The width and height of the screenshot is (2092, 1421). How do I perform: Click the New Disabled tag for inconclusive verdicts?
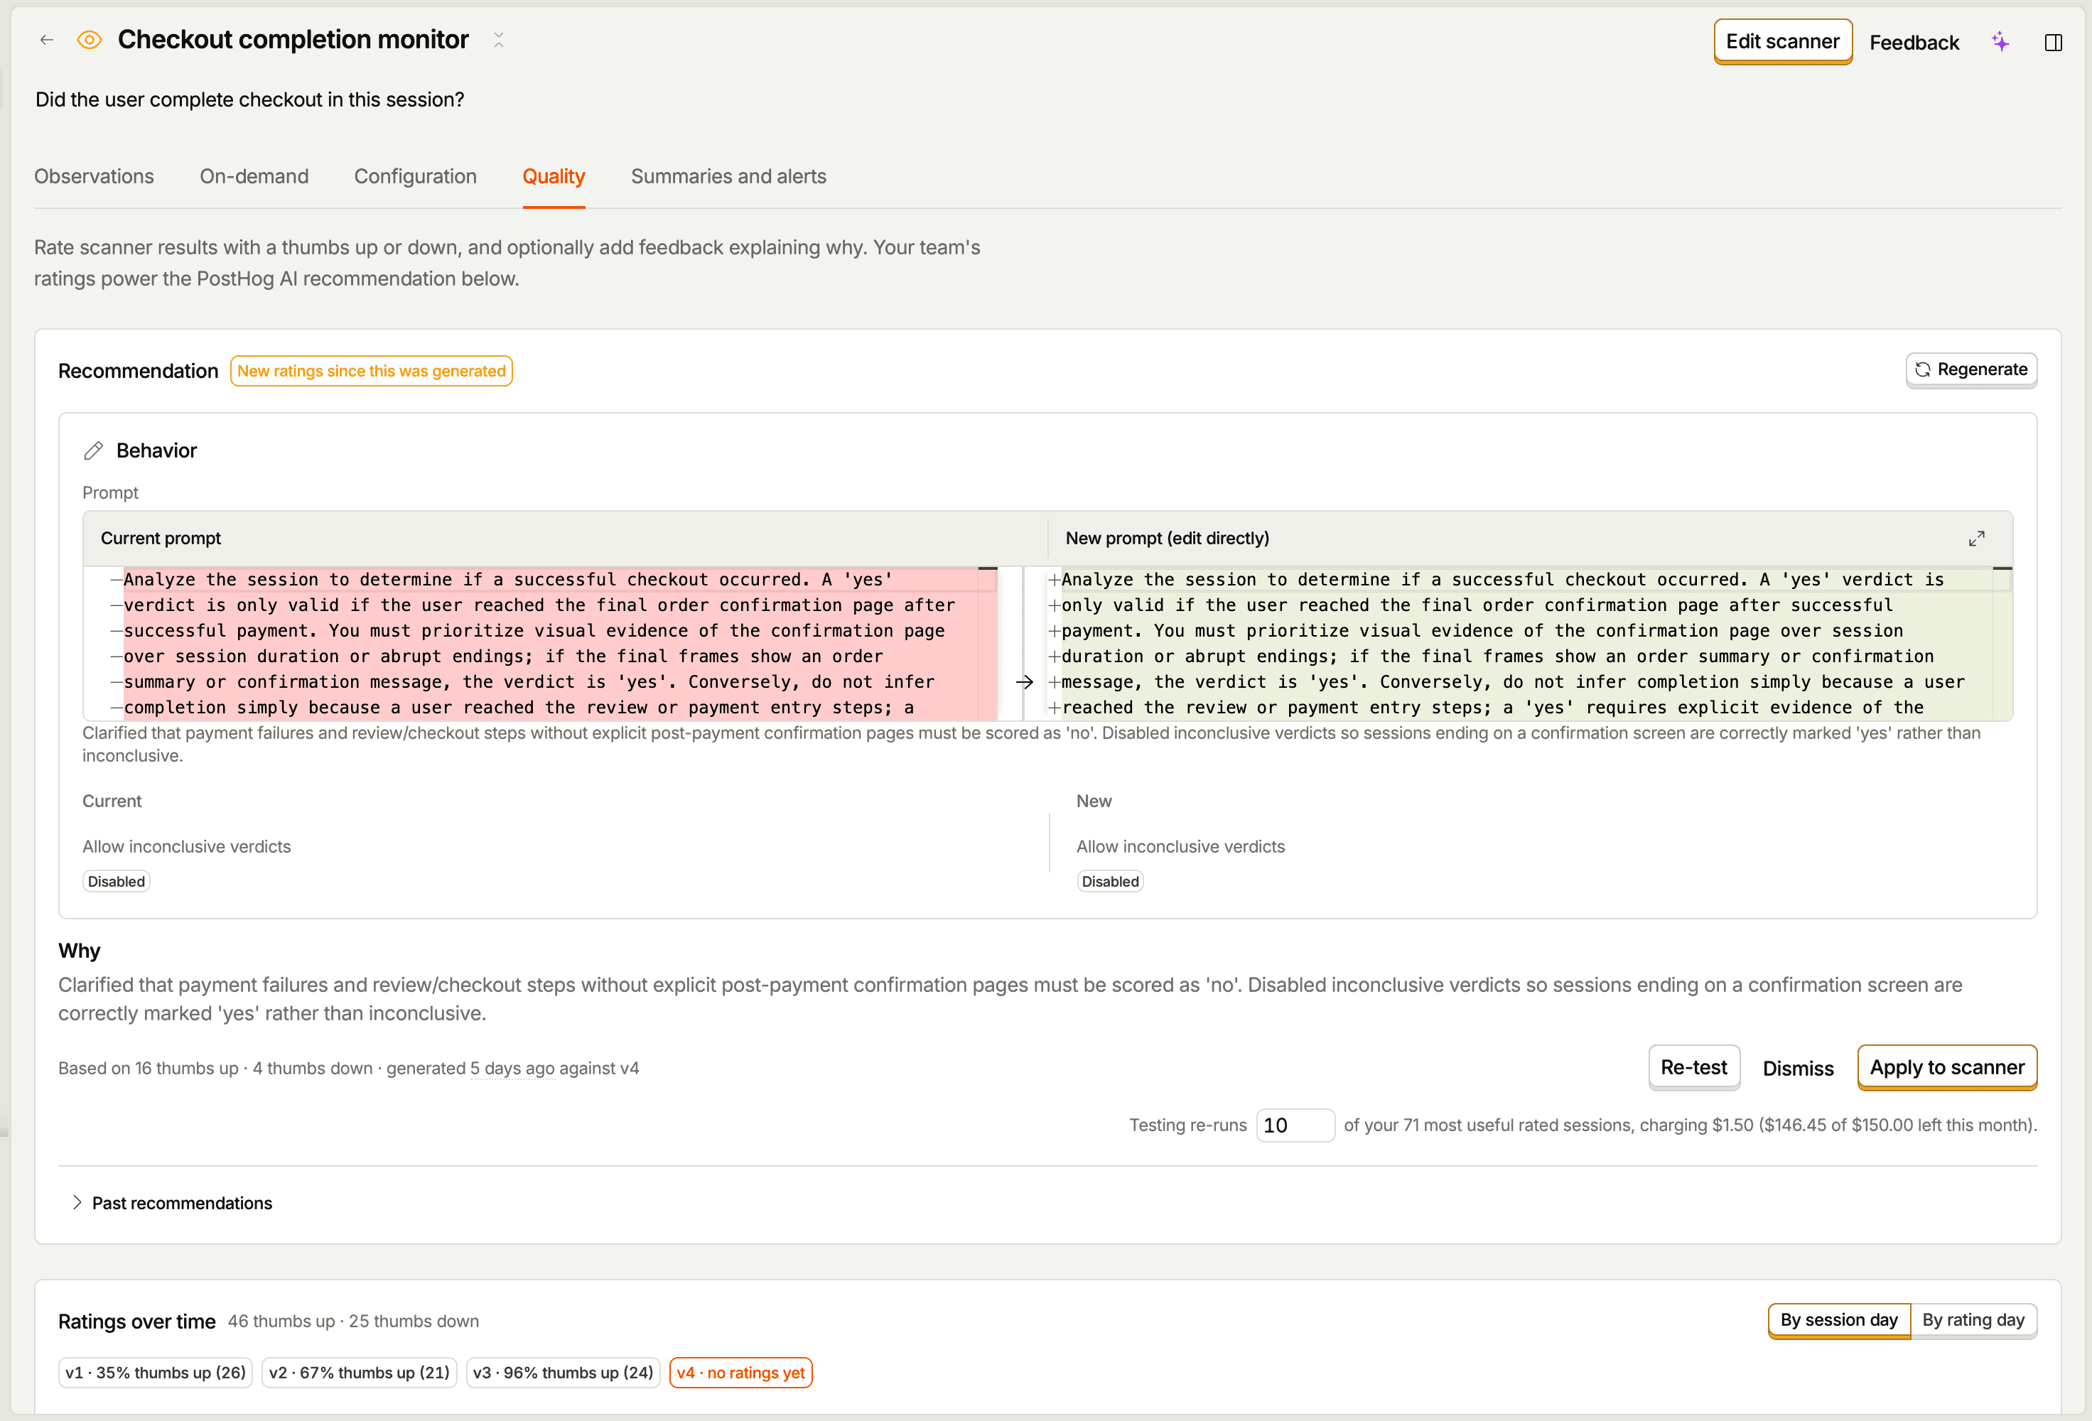pyautogui.click(x=1110, y=881)
